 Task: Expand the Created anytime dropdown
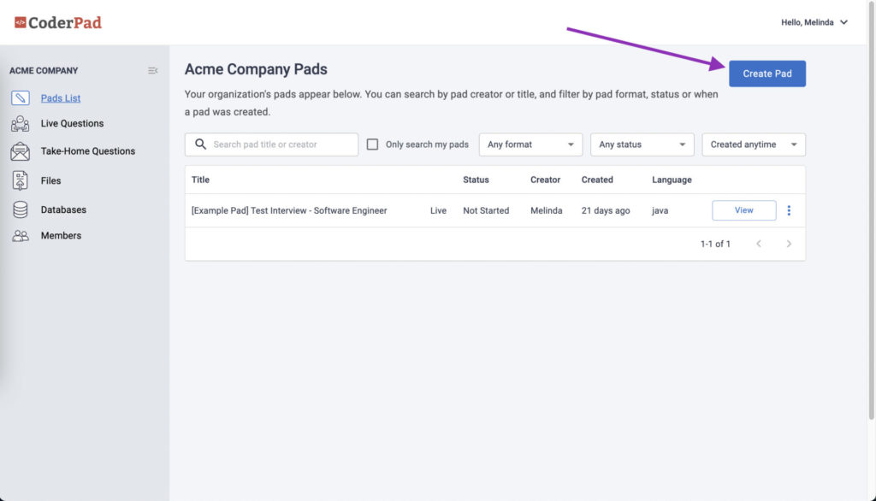click(754, 144)
